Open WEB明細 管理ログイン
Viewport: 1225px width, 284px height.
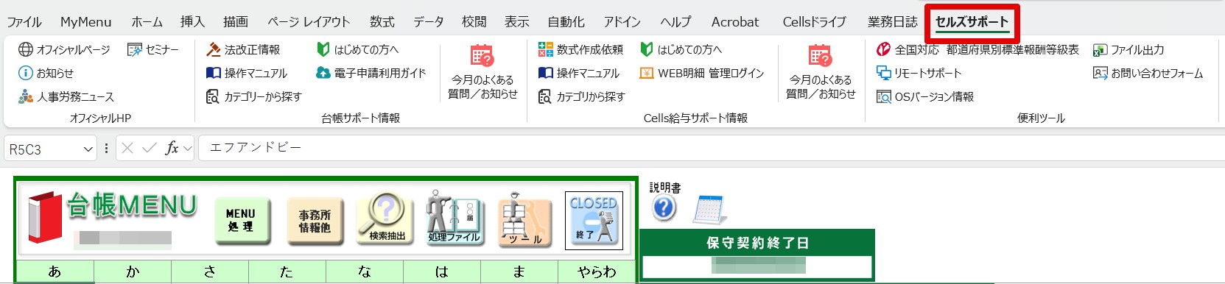[x=701, y=73]
